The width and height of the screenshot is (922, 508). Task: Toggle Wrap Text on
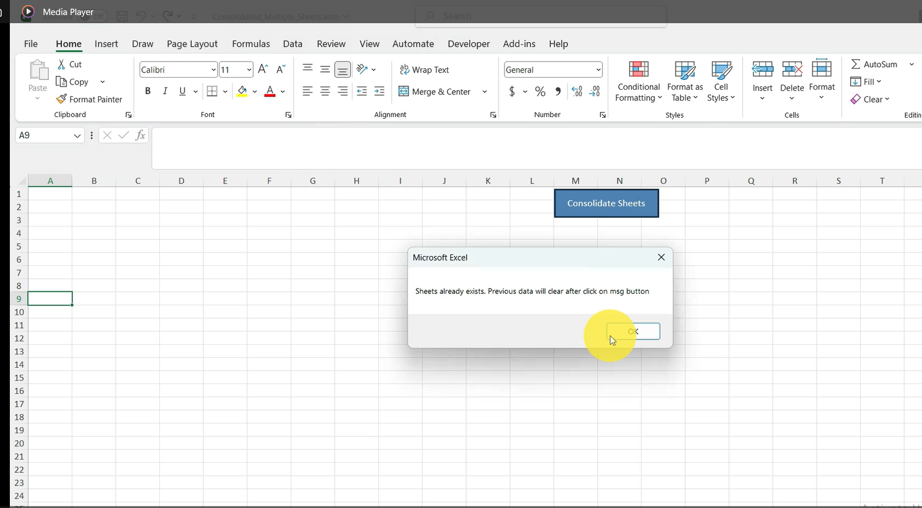[x=425, y=70]
